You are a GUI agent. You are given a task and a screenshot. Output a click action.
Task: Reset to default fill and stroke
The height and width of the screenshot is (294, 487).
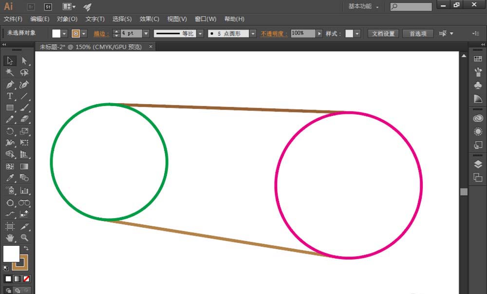coord(5,268)
